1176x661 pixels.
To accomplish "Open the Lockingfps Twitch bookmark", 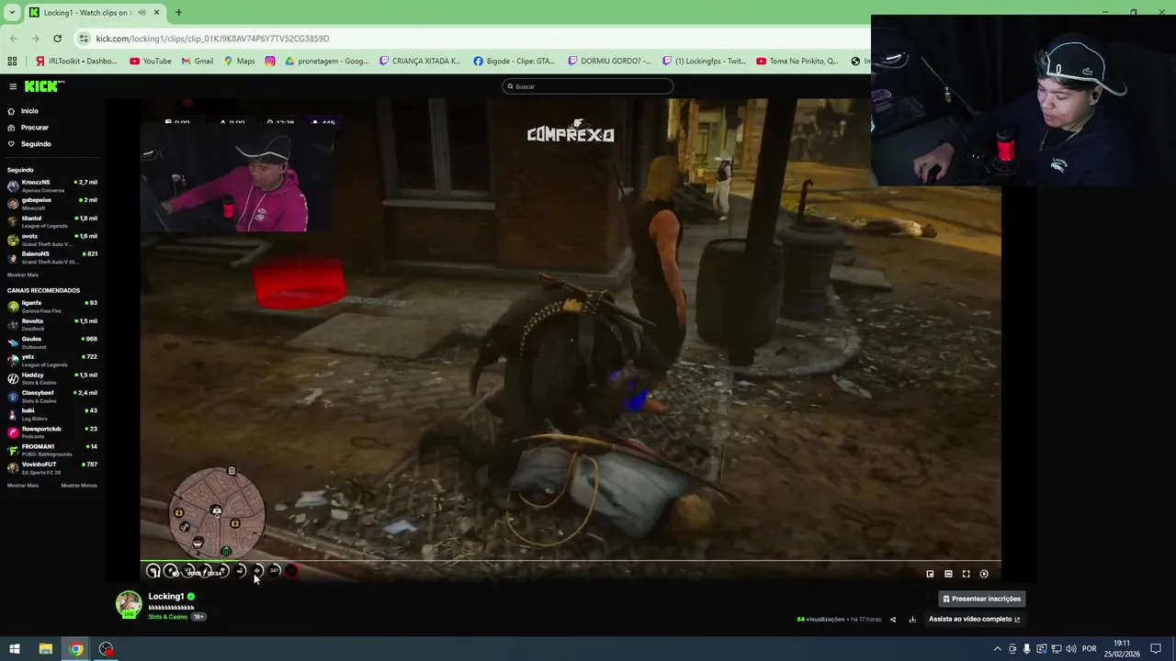I will click(705, 62).
